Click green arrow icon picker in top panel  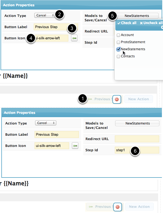[x=74, y=38]
